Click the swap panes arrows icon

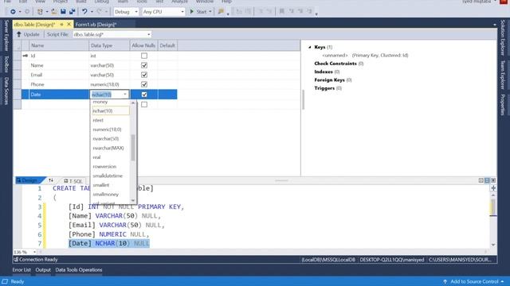(51, 180)
